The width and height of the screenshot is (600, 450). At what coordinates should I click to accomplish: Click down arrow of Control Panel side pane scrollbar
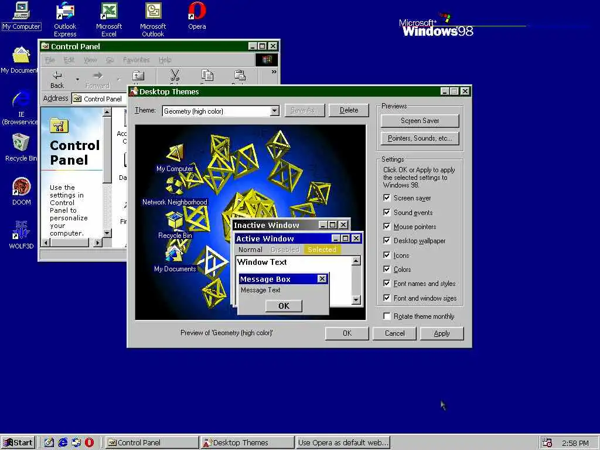point(107,233)
